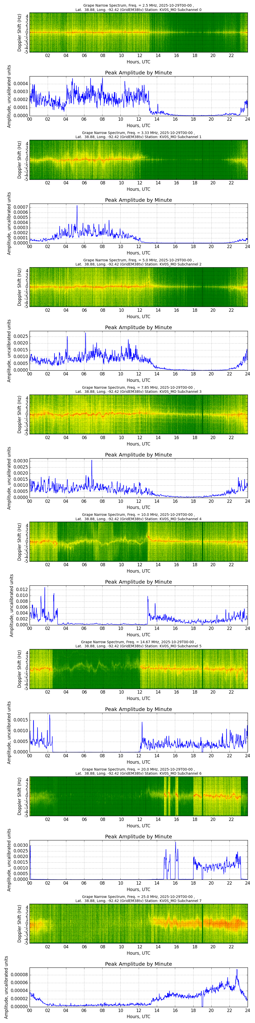Screen dimensions: 255x1023
Task: Click the 25.0 MHz Grape Narrow Spectrum title
Action: pos(138,899)
